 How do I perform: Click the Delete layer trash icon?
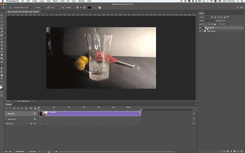click(x=242, y=151)
